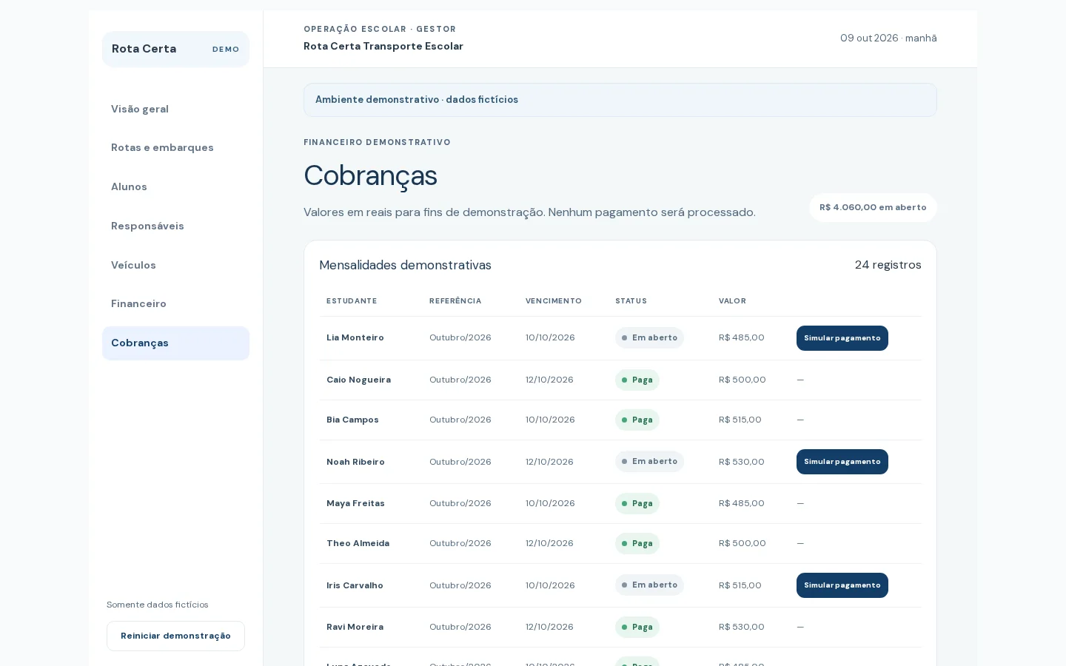Click Em aberto status for Iris Carvalho
This screenshot has width=1066, height=666.
(649, 585)
